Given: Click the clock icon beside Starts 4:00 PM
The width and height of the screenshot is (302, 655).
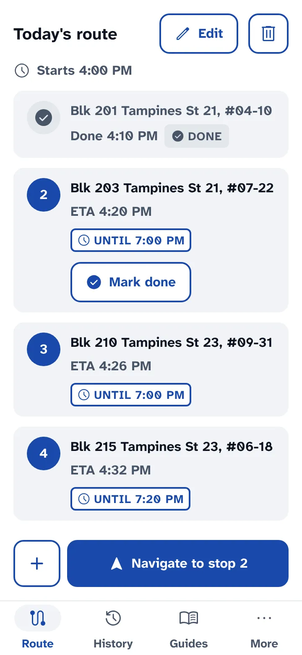Looking at the screenshot, I should [22, 71].
